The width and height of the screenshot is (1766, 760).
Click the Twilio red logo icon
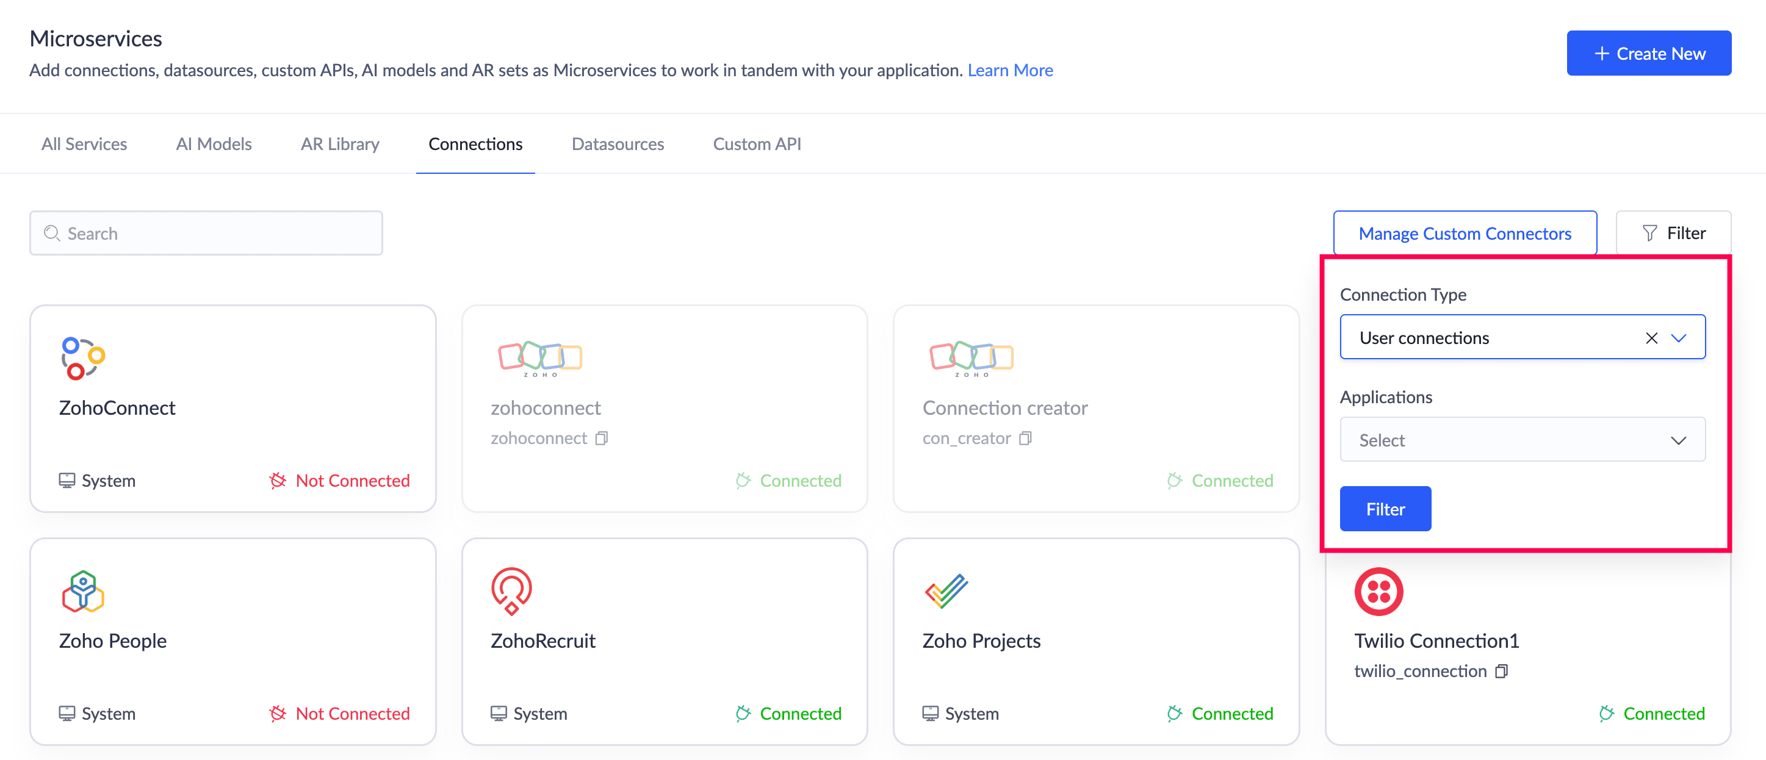[x=1379, y=590]
